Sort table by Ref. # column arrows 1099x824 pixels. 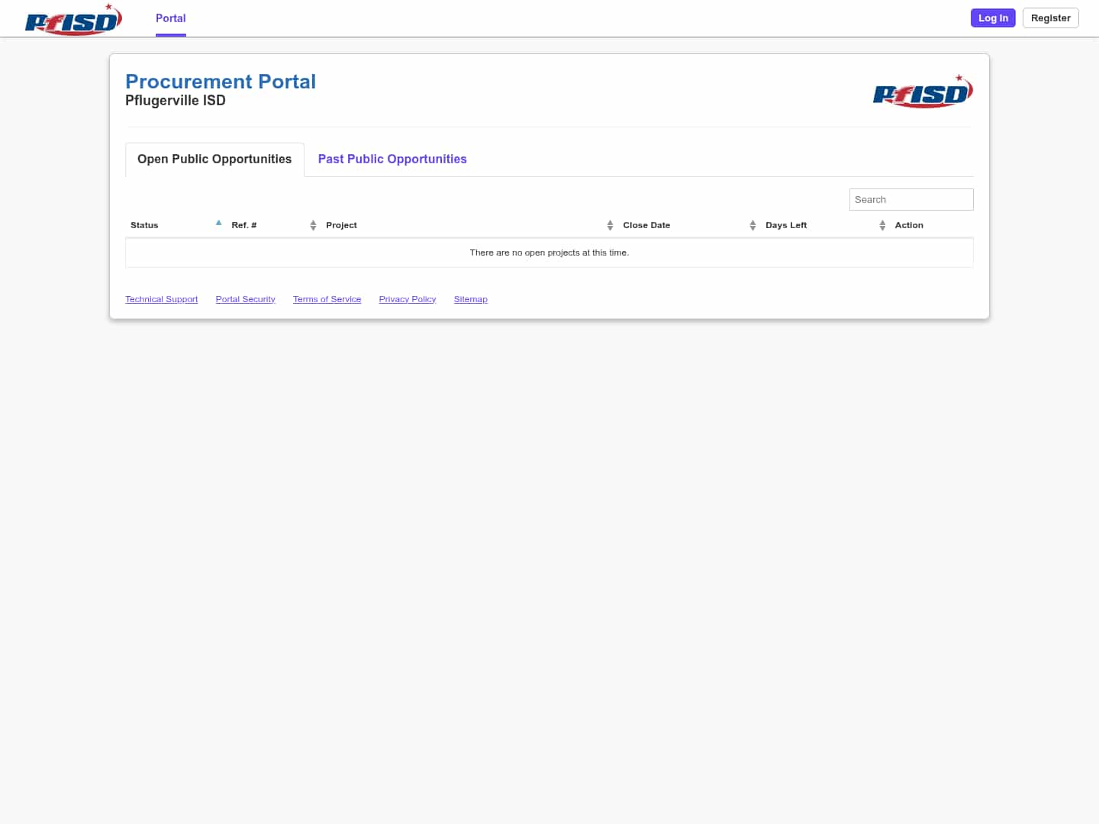(x=313, y=225)
